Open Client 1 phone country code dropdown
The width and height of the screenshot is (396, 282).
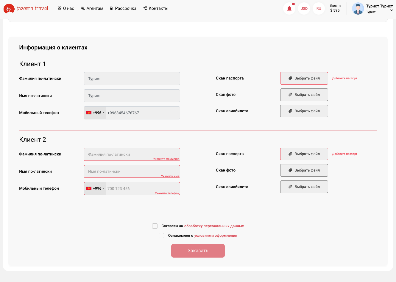[95, 113]
